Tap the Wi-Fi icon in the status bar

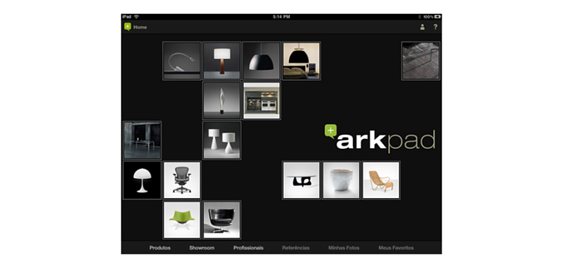(136, 17)
